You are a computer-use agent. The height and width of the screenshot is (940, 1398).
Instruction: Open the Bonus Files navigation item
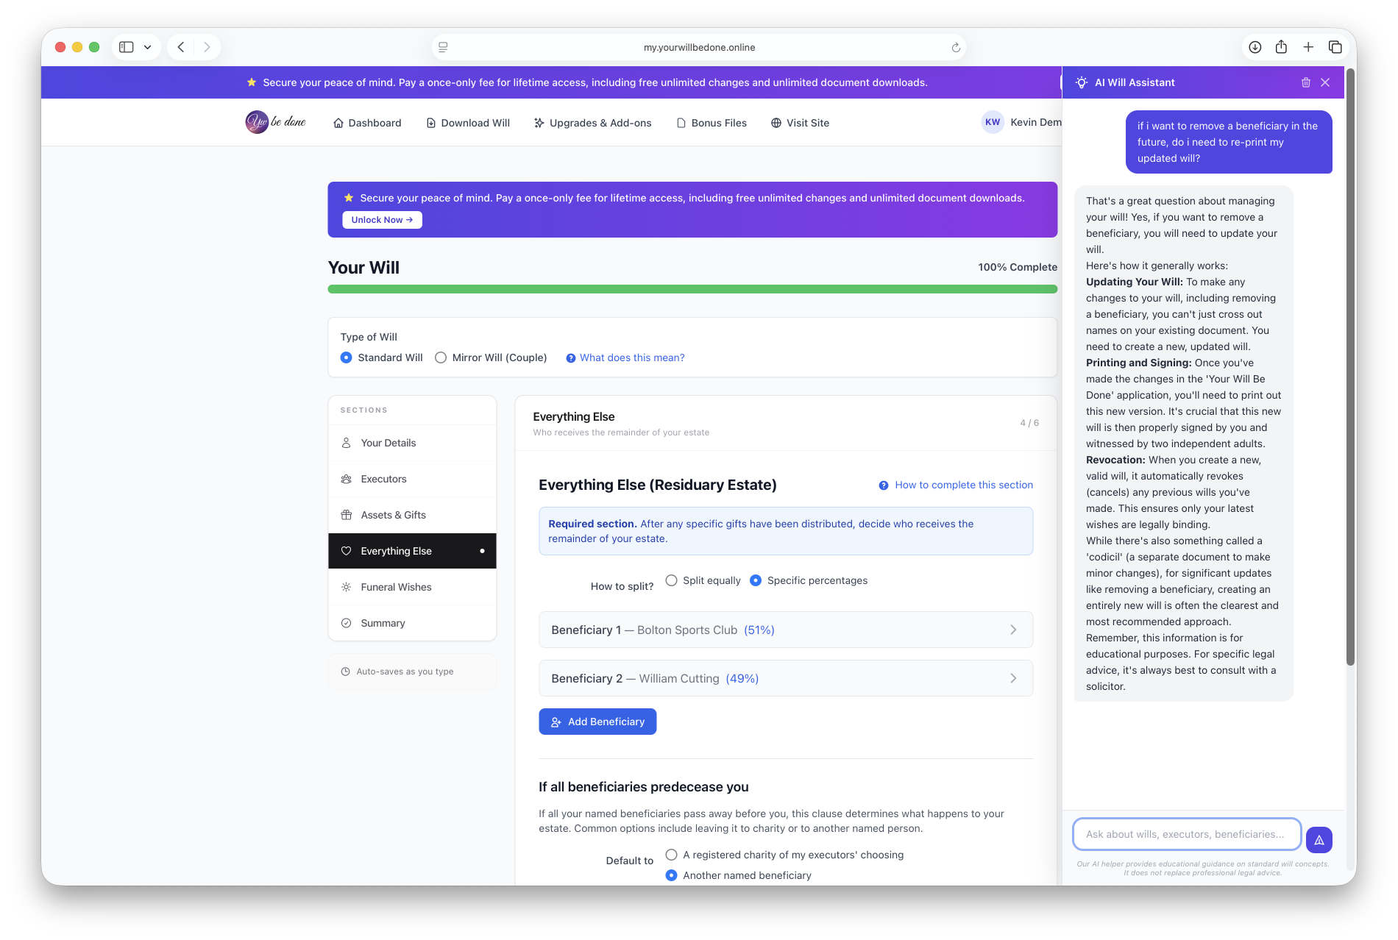(x=712, y=123)
